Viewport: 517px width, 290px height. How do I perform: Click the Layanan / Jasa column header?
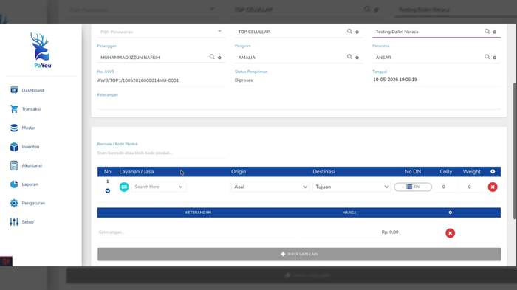click(137, 172)
